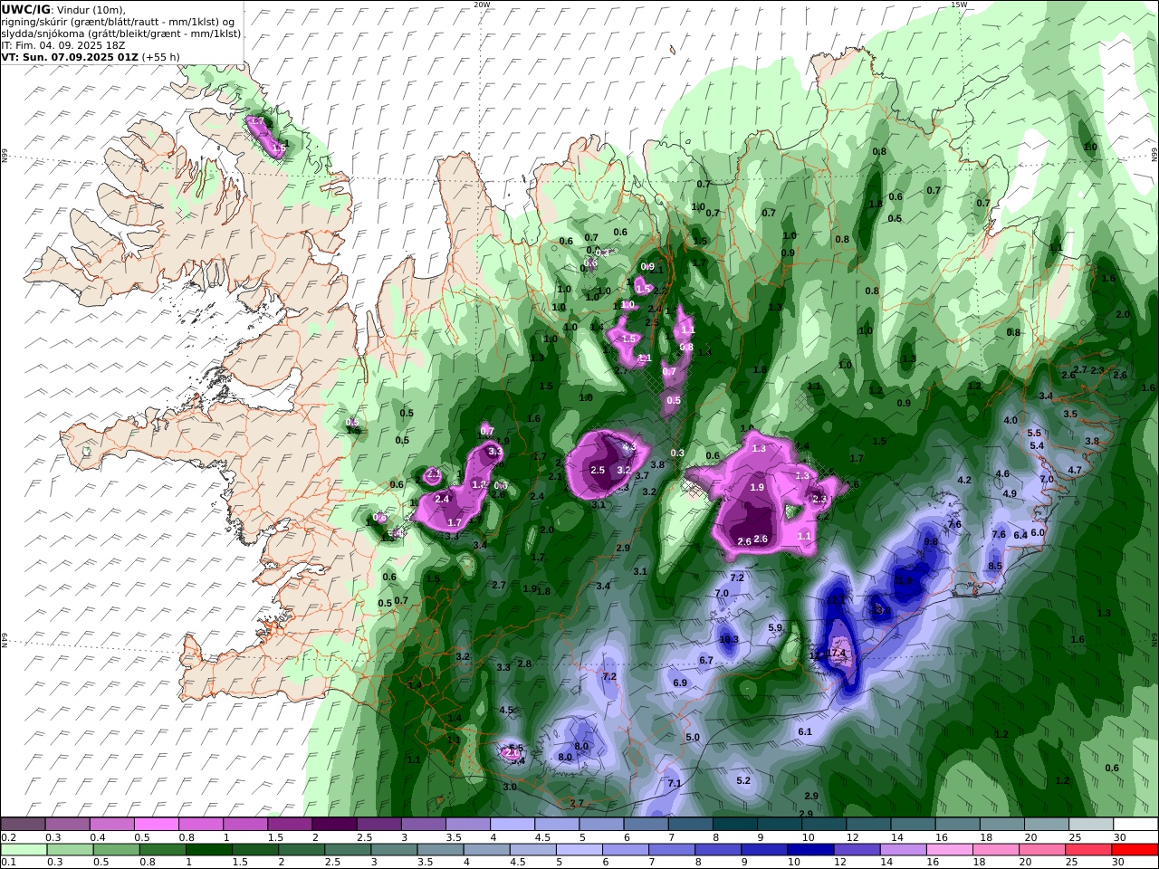Select the 6.9 value on the map
The height and width of the screenshot is (869, 1159).
(x=680, y=683)
